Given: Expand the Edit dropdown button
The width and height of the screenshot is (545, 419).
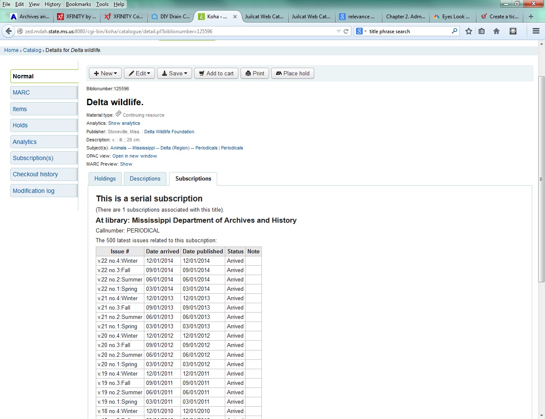Looking at the screenshot, I should coord(140,73).
